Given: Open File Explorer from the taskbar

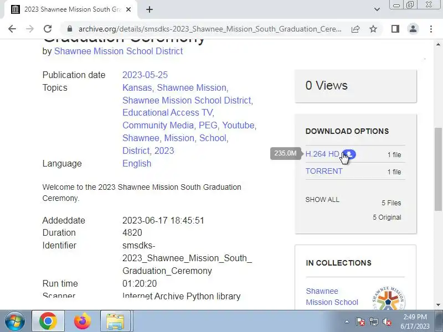Looking at the screenshot, I should pos(115,321).
